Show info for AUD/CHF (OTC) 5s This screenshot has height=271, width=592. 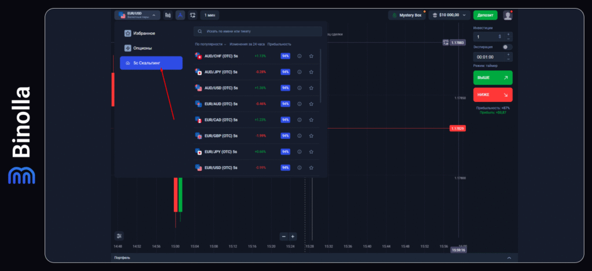tap(299, 56)
